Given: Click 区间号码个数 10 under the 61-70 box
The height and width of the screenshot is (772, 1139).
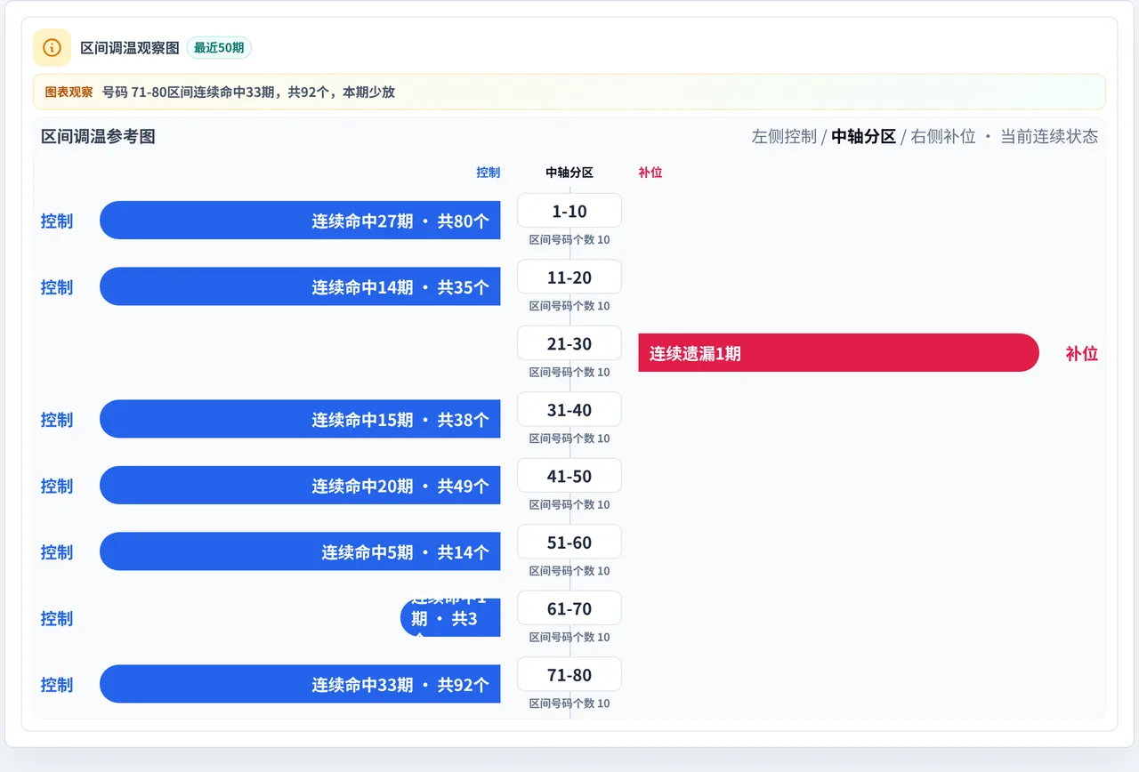Looking at the screenshot, I should (569, 638).
